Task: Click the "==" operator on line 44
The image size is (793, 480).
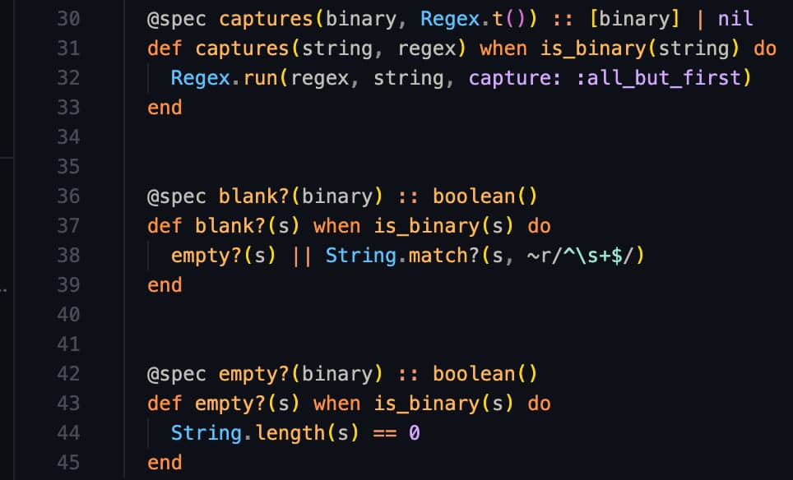Action: (384, 433)
